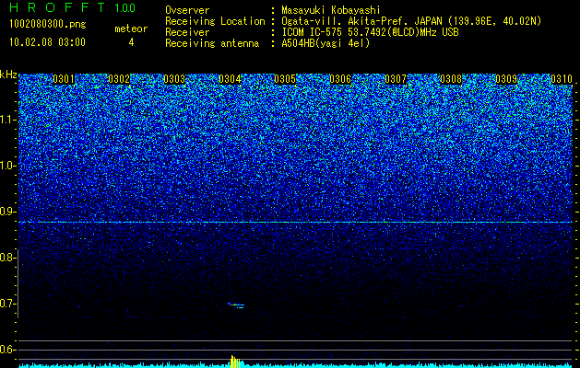
Task: Click the Ogata-vill. Akita-Pref. JAPAN location value
Action: 411,21
